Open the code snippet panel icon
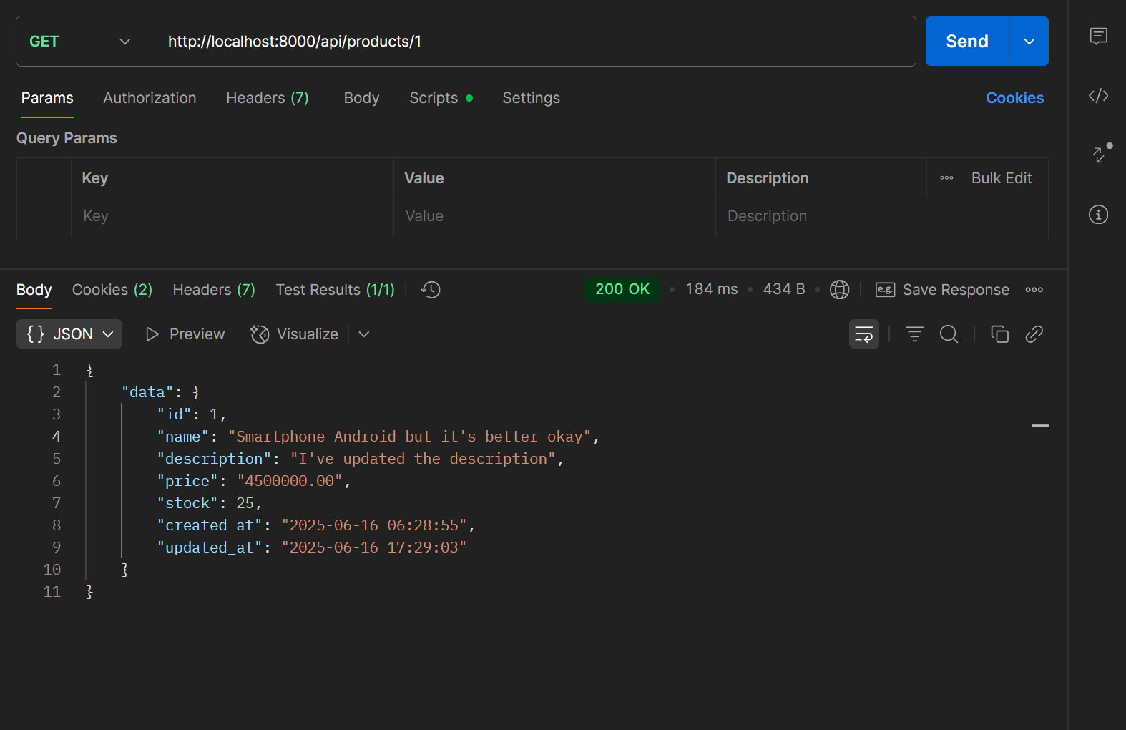Viewport: 1126px width, 730px height. pyautogui.click(x=1098, y=96)
